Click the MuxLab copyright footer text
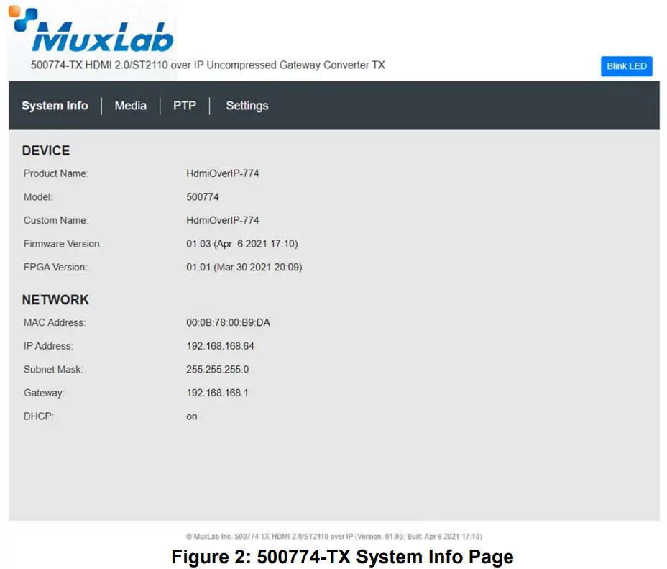Viewport: 667px width, 569px height. click(333, 536)
